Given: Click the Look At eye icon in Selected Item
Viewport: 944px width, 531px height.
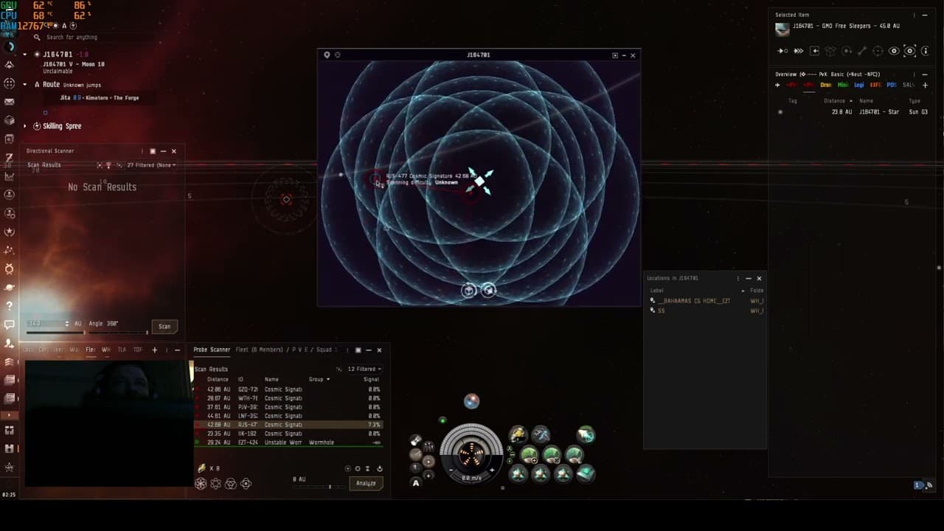Looking at the screenshot, I should 894,51.
